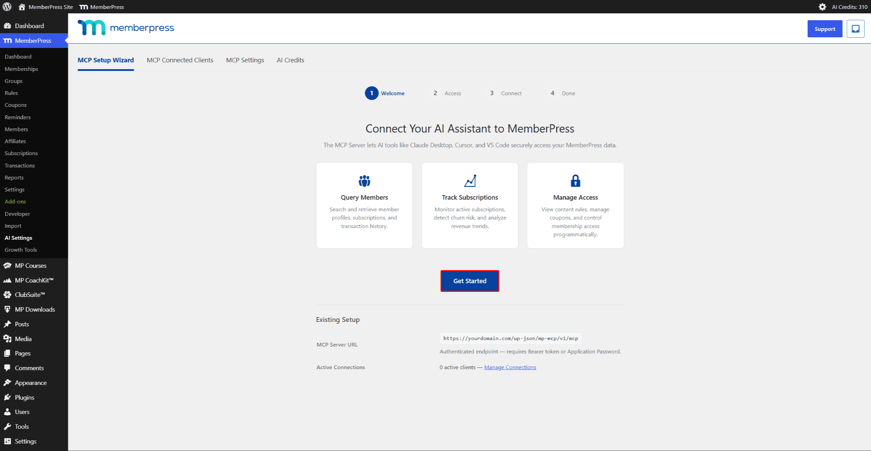
Task: Open Dashboard with gauge icon in sidebar
Action: click(x=34, y=26)
